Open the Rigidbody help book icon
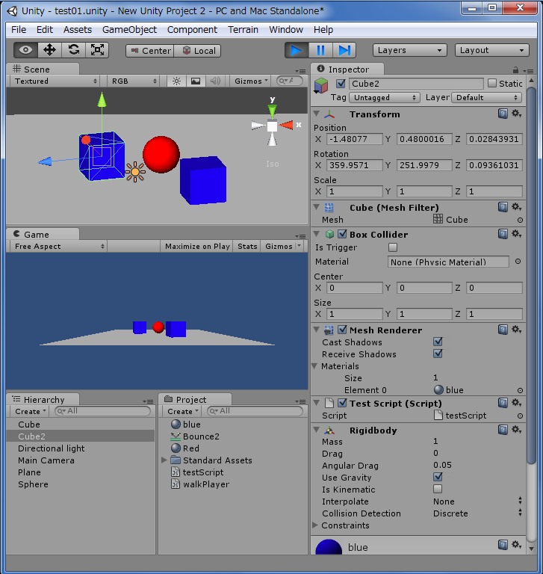Screen dimensions: 543x574 point(503,430)
